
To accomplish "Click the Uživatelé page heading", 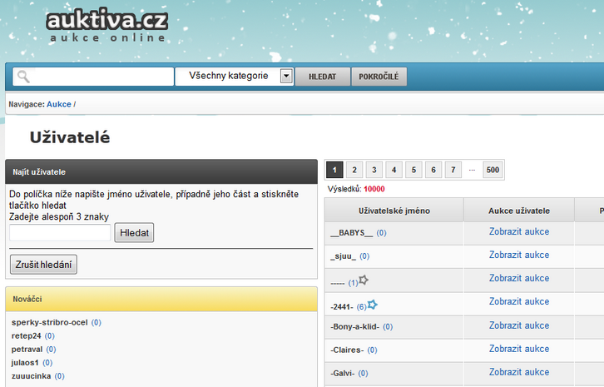I will coord(70,137).
